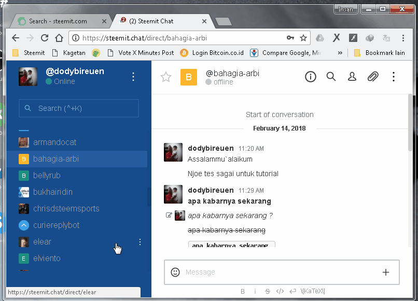Reload the Steemit Chat page
The width and height of the screenshot is (418, 301).
click(x=45, y=38)
